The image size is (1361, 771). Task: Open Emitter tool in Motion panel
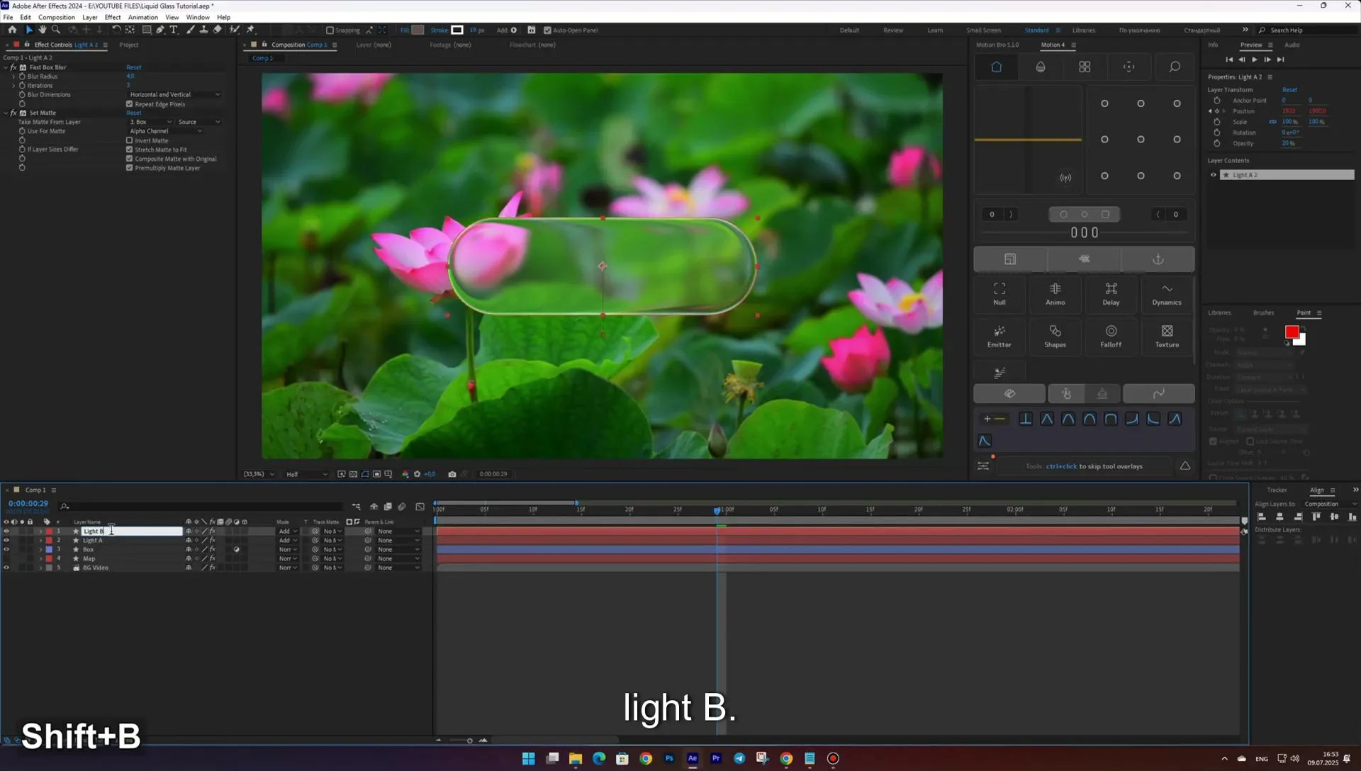(999, 336)
